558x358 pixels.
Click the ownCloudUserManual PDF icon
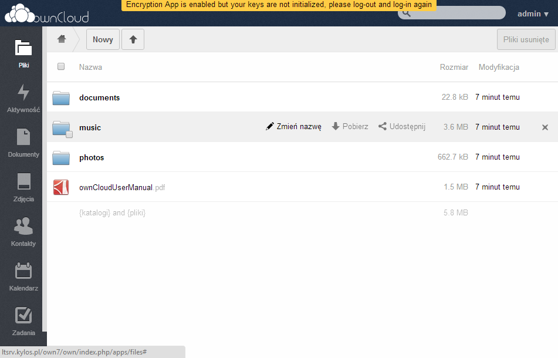pos(61,187)
